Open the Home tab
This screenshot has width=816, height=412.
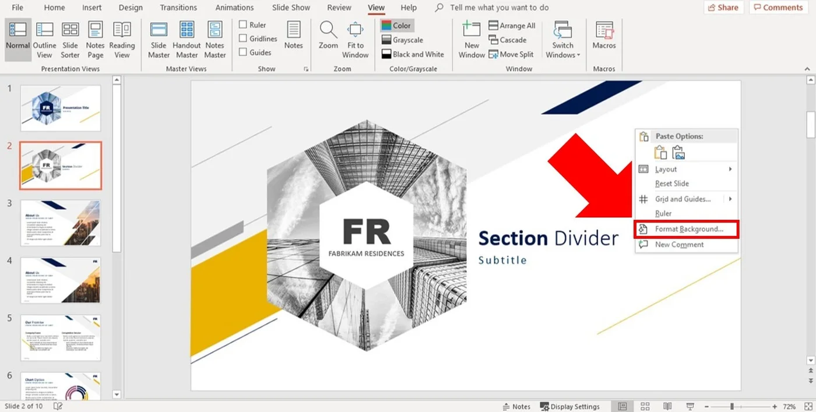point(54,8)
